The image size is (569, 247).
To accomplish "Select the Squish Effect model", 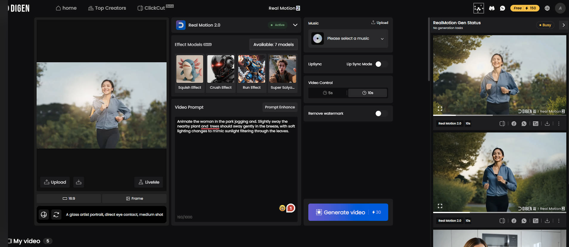I will (x=190, y=73).
